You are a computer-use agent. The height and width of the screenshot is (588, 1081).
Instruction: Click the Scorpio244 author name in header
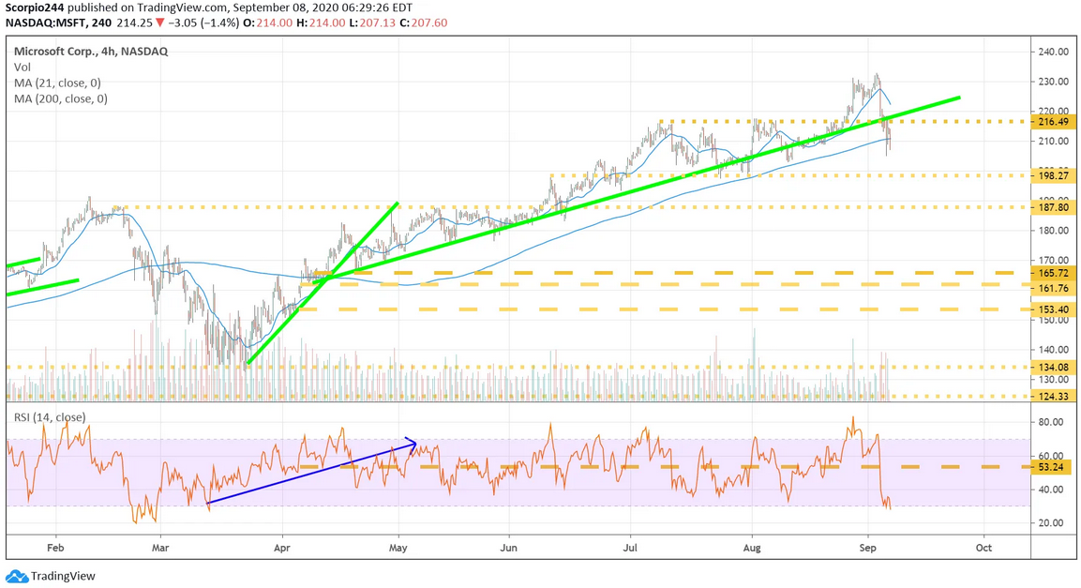click(x=35, y=8)
